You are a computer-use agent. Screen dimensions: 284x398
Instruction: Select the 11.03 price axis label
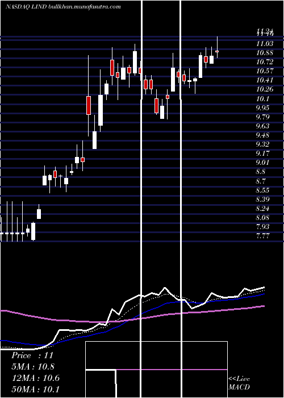(265, 44)
